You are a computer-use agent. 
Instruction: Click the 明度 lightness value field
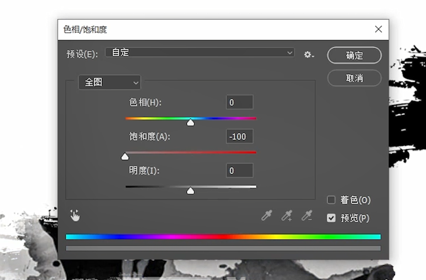pyautogui.click(x=240, y=170)
